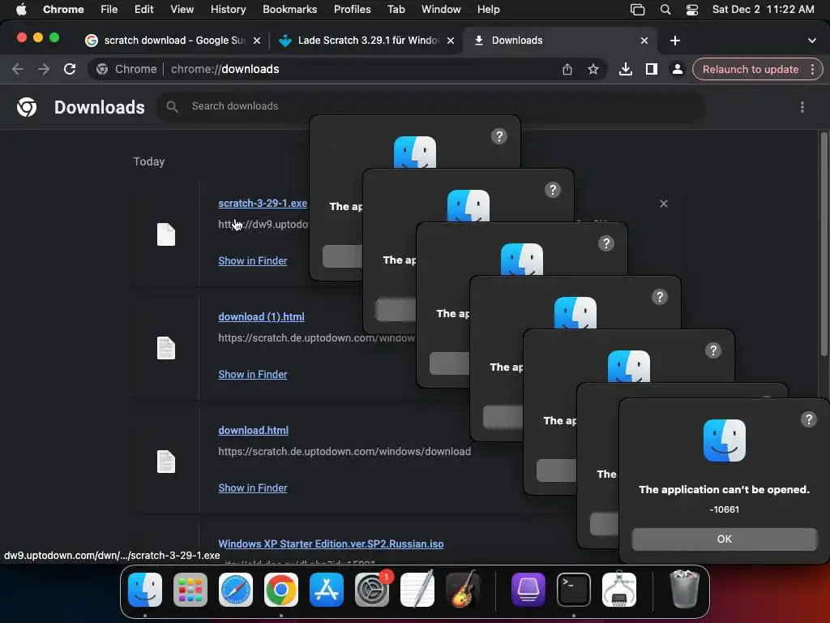Open Chrome profile icon
The image size is (830, 623).
[x=677, y=69]
